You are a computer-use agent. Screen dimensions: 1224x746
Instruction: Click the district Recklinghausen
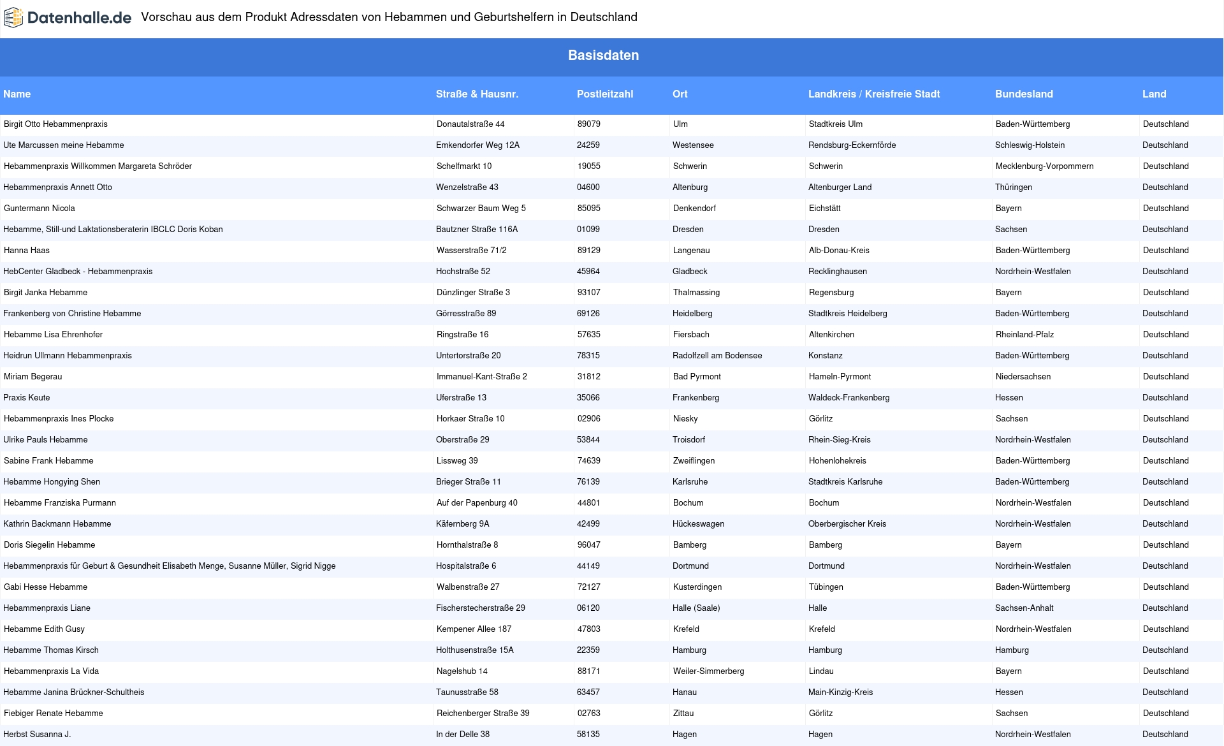click(x=838, y=272)
